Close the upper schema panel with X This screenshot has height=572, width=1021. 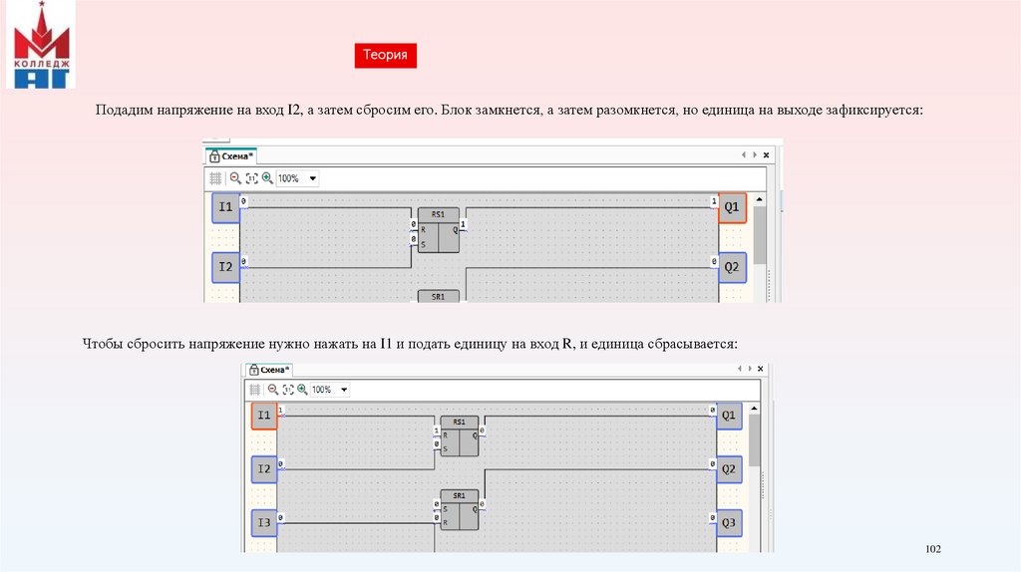click(767, 154)
